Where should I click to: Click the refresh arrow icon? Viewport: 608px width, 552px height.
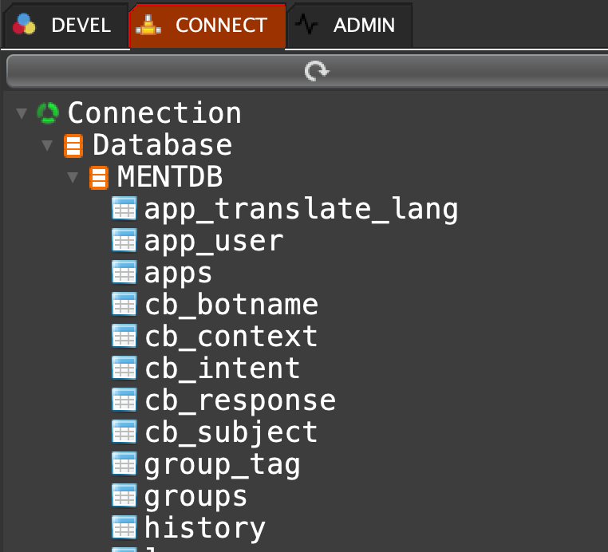(317, 72)
